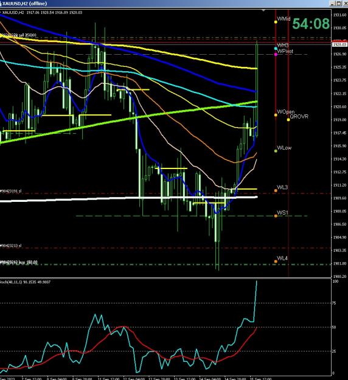Click the current price tag 1928.03
The width and height of the screenshot is (348, 380).
point(339,44)
